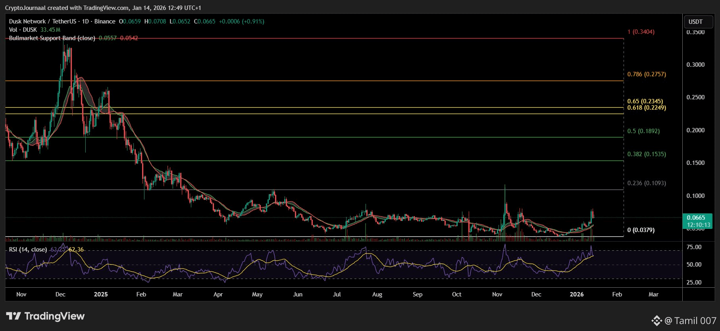Click the 2025 marker on the time axis
The width and height of the screenshot is (720, 331).
click(x=101, y=294)
